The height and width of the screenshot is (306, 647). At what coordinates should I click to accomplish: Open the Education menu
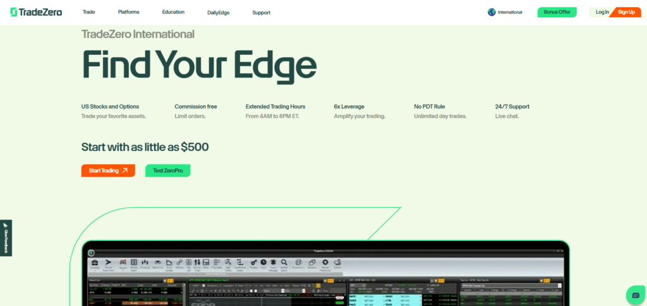[173, 12]
